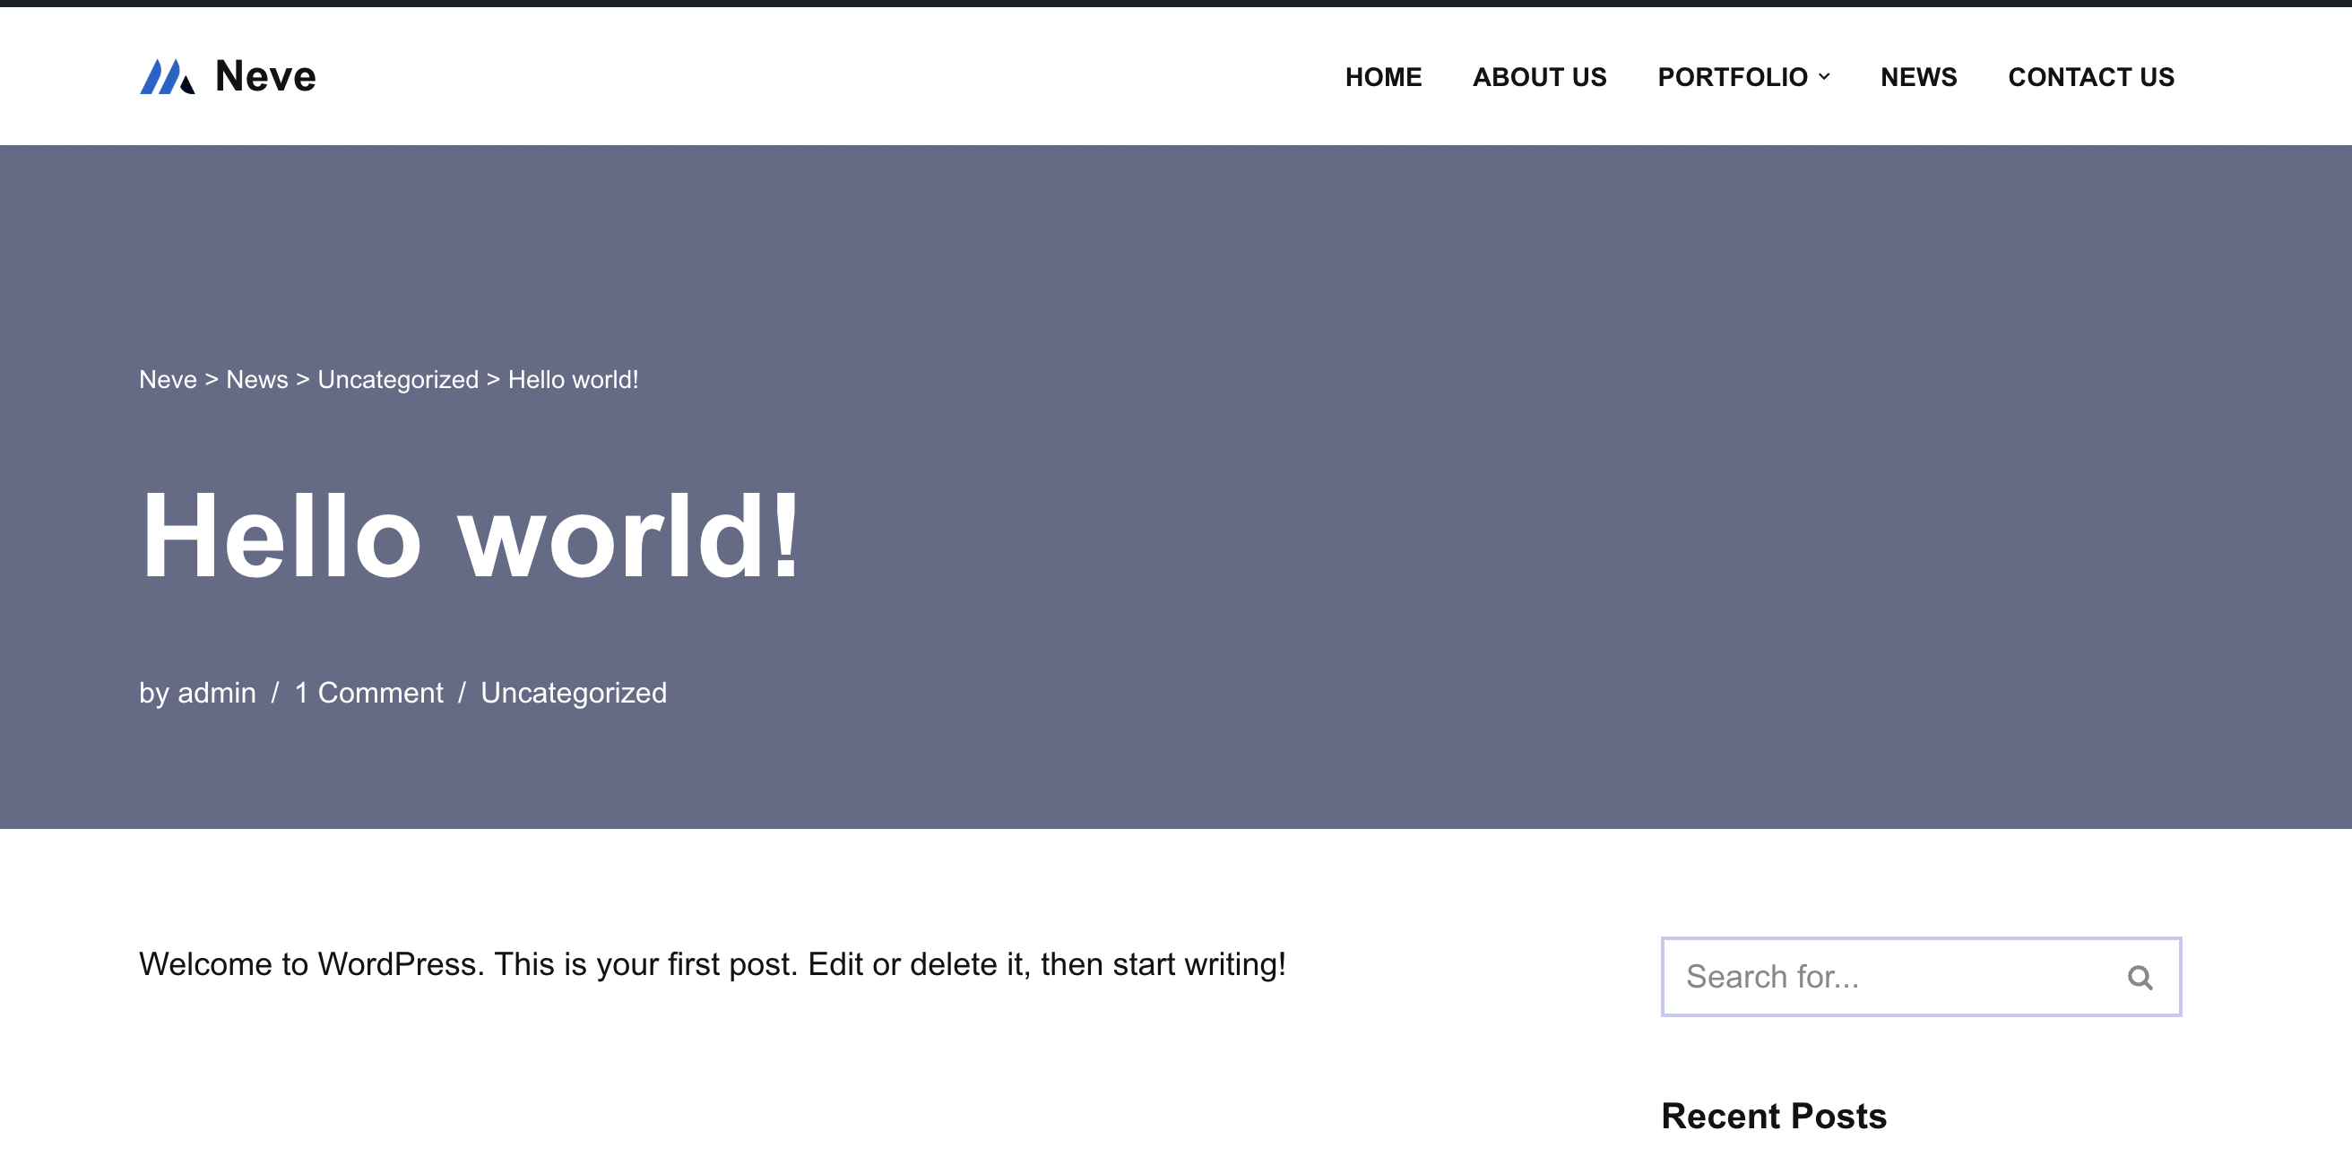Click the Uncategorized breadcrumb link
2352x1165 pixels.
(x=397, y=380)
